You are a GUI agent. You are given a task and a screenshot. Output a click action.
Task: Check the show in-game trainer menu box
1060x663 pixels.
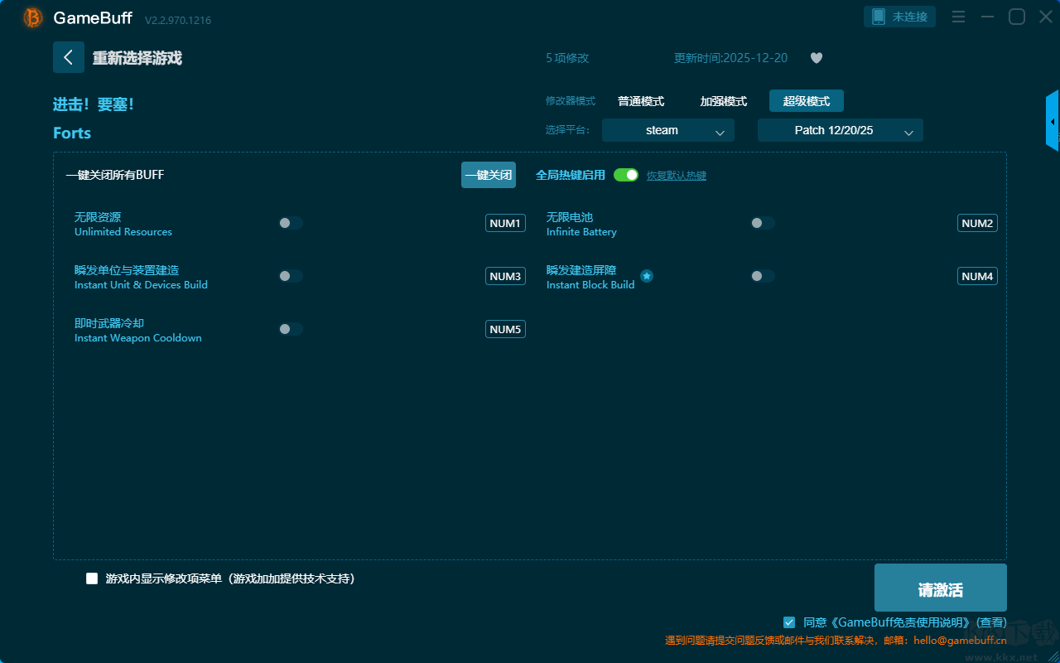coord(92,578)
